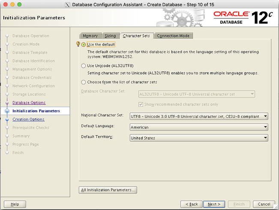Zoom the window with the green title-bar button
279x210 pixels.
19,4
